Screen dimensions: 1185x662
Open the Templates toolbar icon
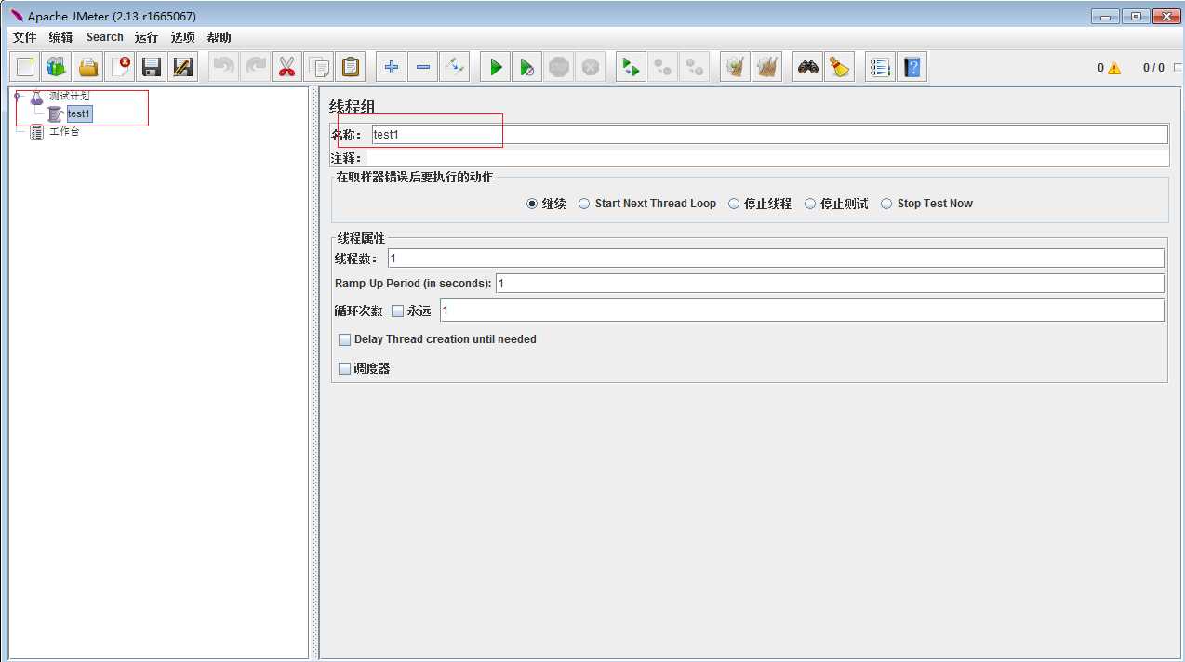click(57, 67)
